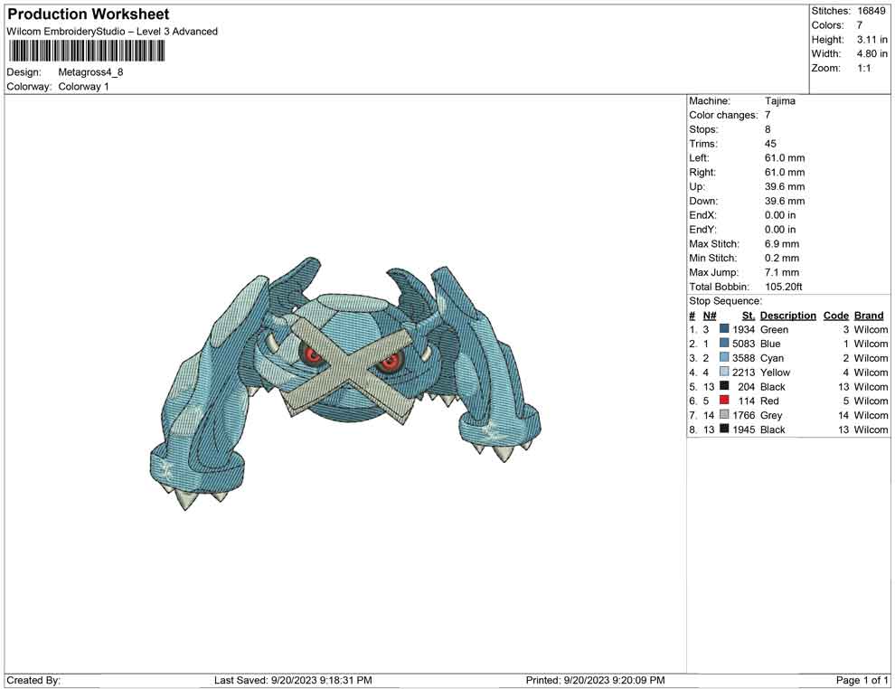
Task: Click the Min Stitch value '0.2 mm'
Action: (782, 258)
